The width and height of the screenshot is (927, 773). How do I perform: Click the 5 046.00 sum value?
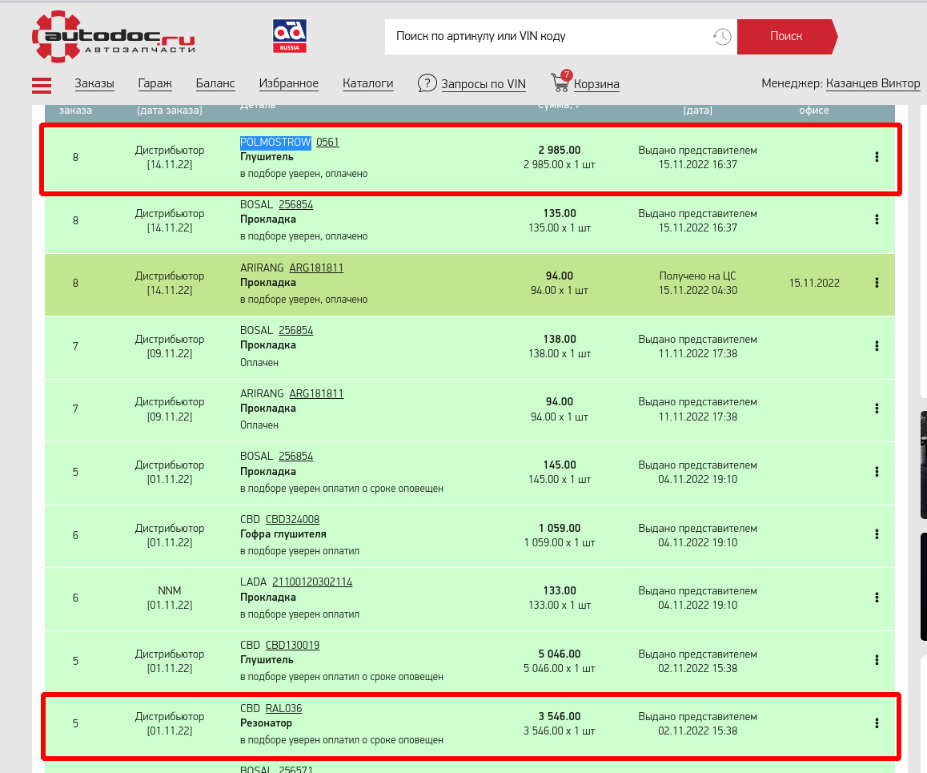click(560, 654)
